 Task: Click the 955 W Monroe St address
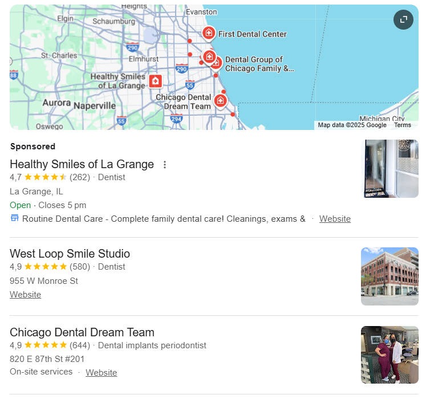[x=44, y=281]
